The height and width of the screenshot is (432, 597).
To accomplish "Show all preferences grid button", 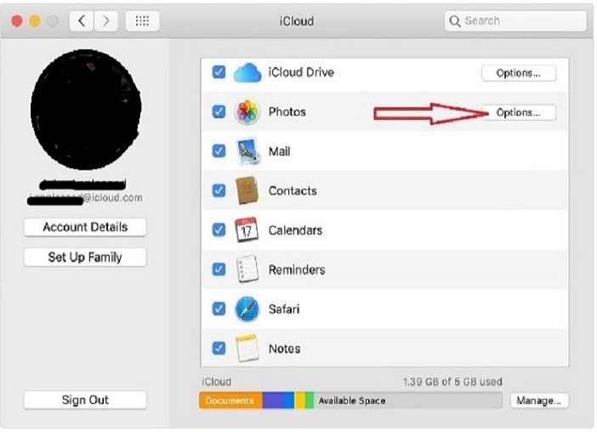I will click(142, 21).
